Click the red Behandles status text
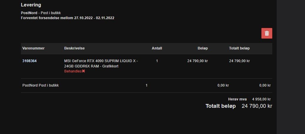This screenshot has height=134, width=305. click(73, 71)
